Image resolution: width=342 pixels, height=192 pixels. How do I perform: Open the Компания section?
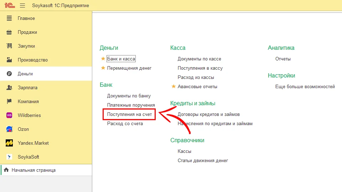click(28, 101)
